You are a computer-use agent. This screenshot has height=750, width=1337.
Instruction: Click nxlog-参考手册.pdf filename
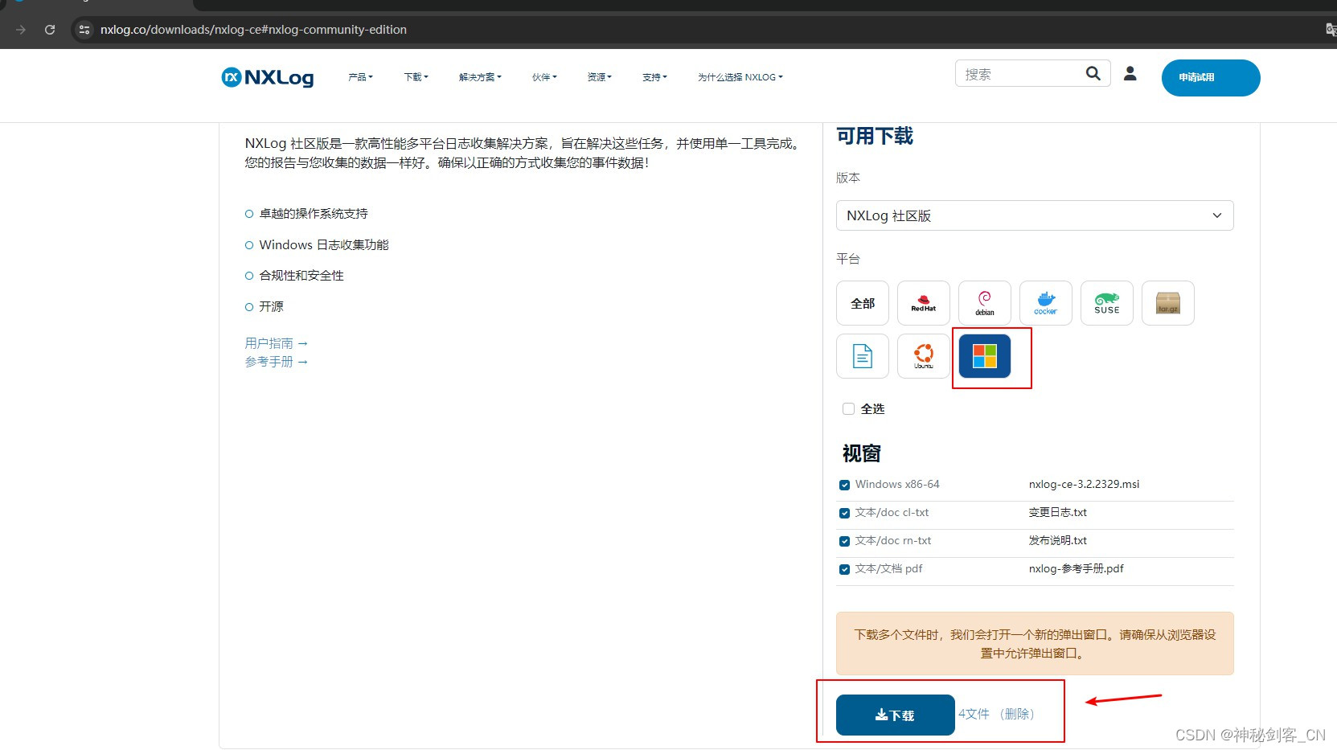tap(1076, 568)
